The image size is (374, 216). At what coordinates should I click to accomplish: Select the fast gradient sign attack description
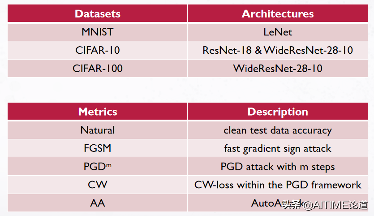click(278, 148)
